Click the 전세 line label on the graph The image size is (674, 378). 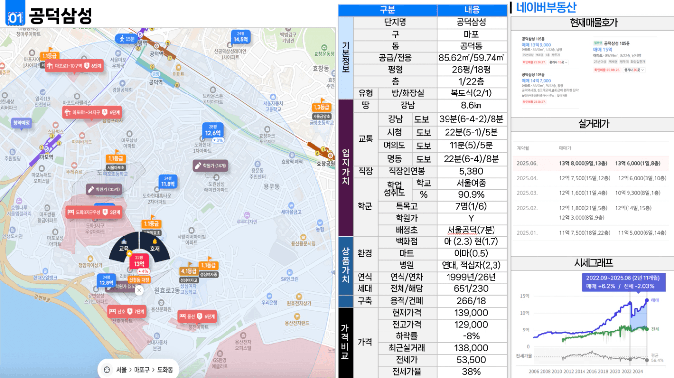(655, 329)
